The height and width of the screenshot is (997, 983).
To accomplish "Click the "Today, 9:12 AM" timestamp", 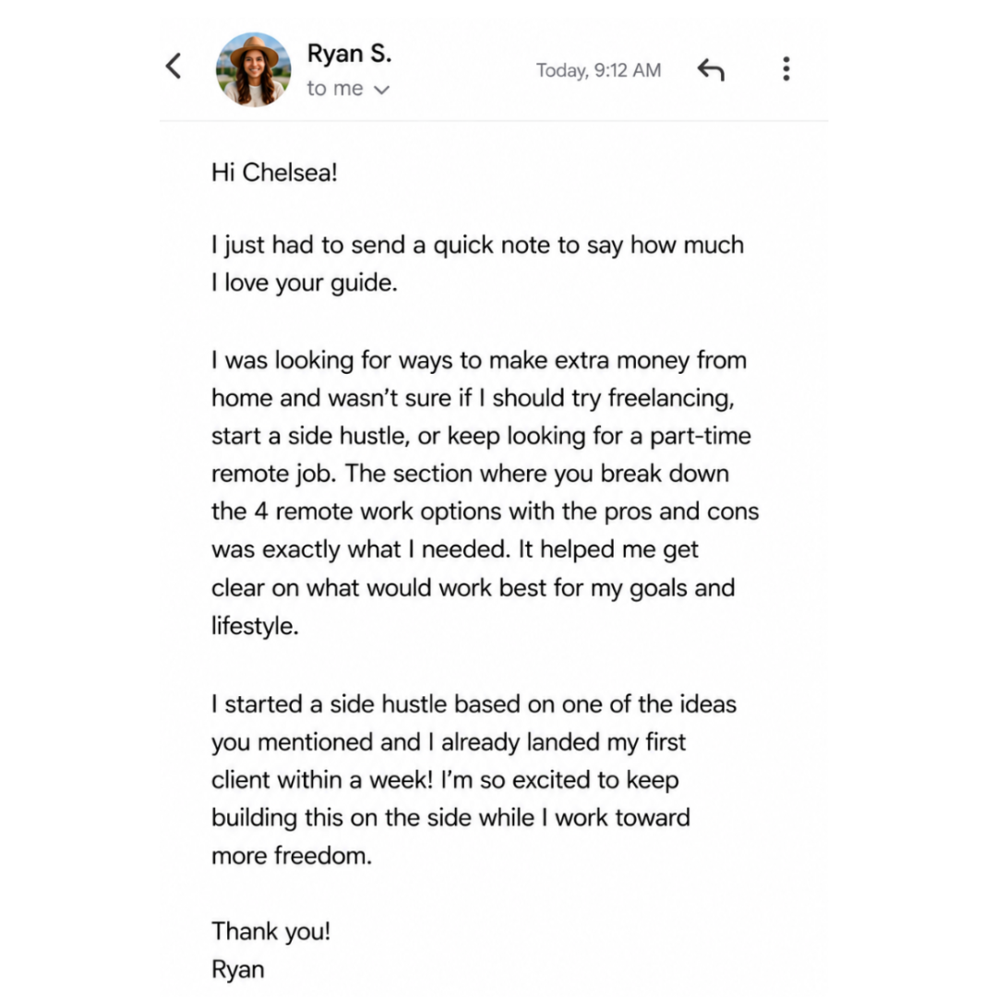I will 598,70.
